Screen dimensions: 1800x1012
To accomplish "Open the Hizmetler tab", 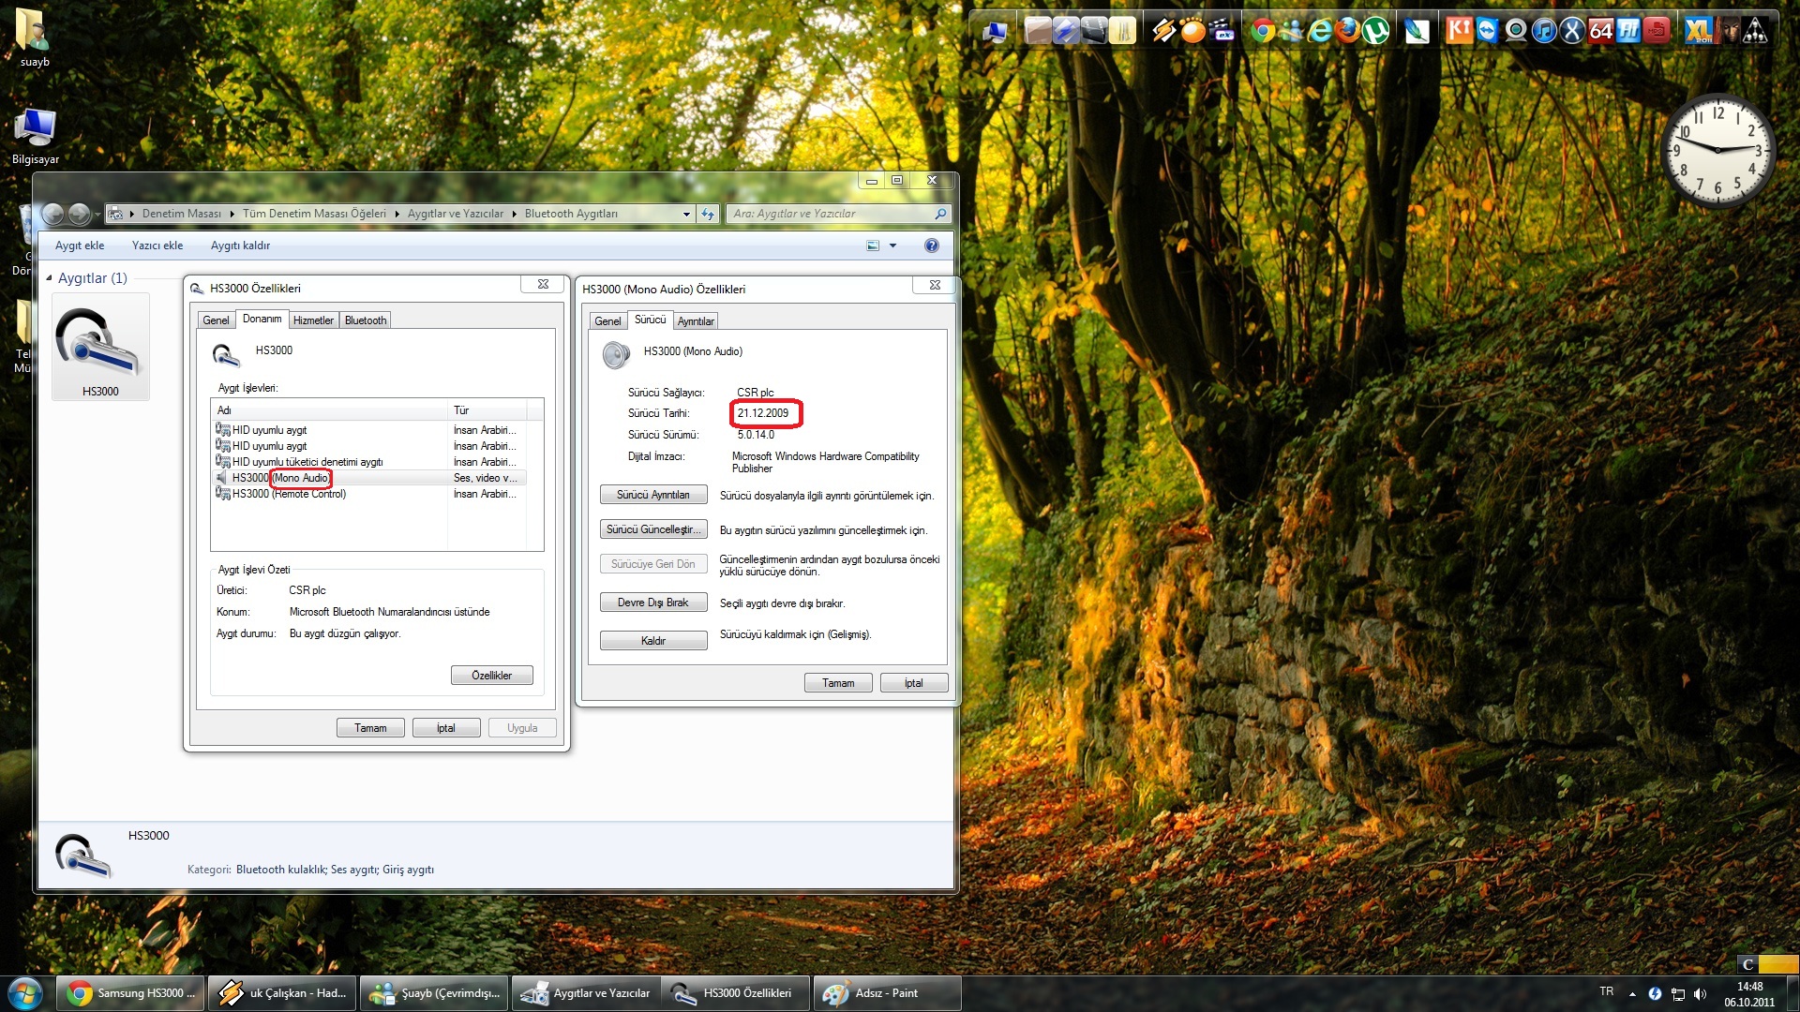I will coord(313,320).
